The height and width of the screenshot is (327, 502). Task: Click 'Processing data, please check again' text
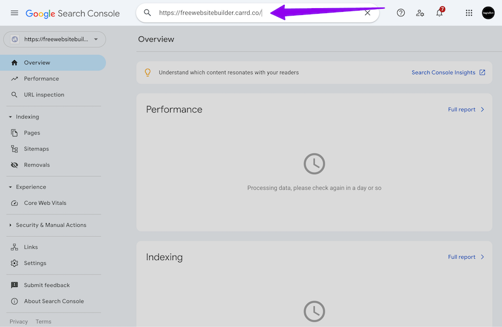click(x=314, y=188)
